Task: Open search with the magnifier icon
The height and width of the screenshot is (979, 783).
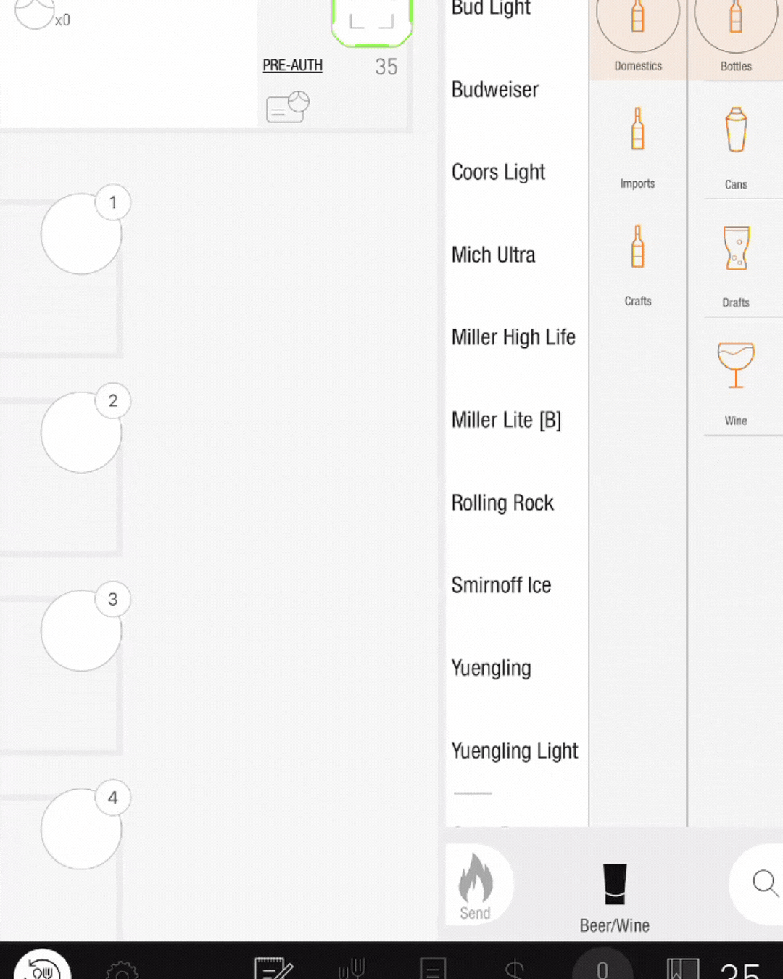Action: pyautogui.click(x=765, y=883)
